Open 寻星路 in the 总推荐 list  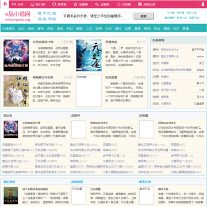pyautogui.click(x=107, y=144)
